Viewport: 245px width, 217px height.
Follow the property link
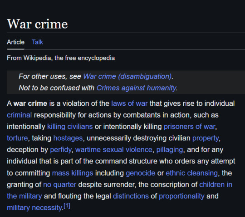[206, 138]
